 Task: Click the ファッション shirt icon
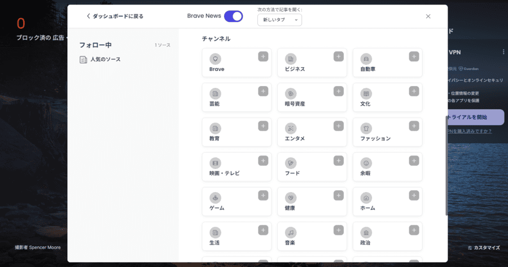tap(366, 128)
